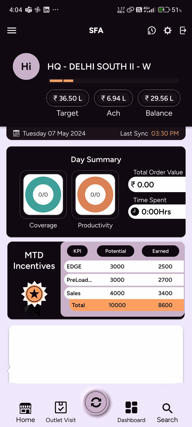
Task: Open the navigation hamburger menu
Action: coord(12,30)
